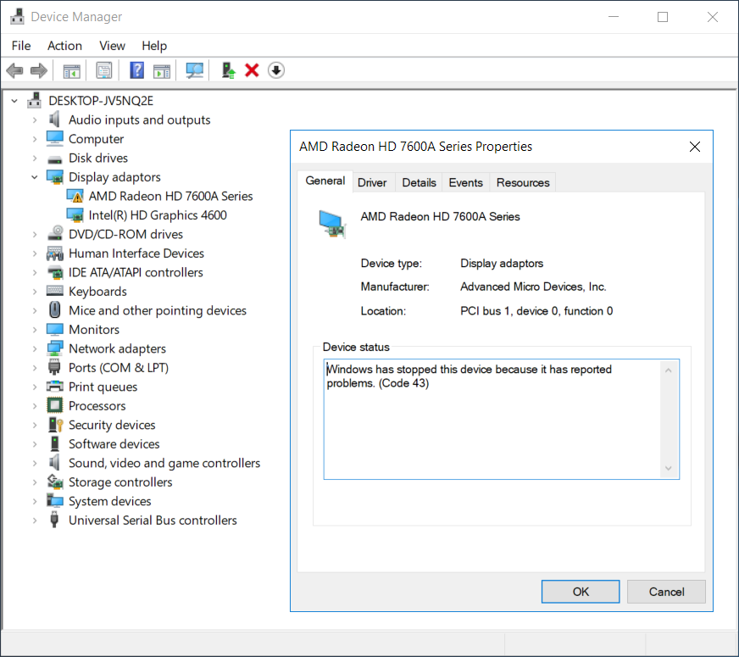Click the Disable device down-arrow icon
The width and height of the screenshot is (739, 657).
coord(276,70)
